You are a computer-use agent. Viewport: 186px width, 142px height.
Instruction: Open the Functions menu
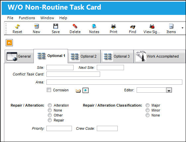click(x=27, y=18)
